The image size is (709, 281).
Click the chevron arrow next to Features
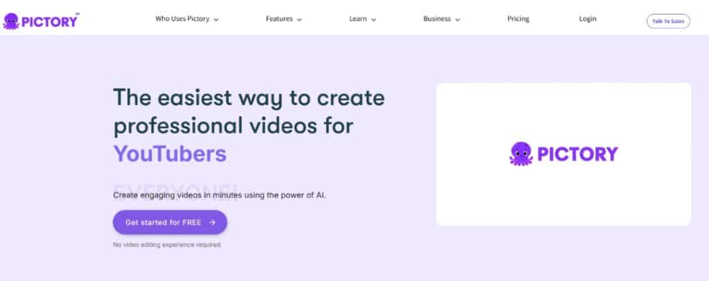(300, 20)
